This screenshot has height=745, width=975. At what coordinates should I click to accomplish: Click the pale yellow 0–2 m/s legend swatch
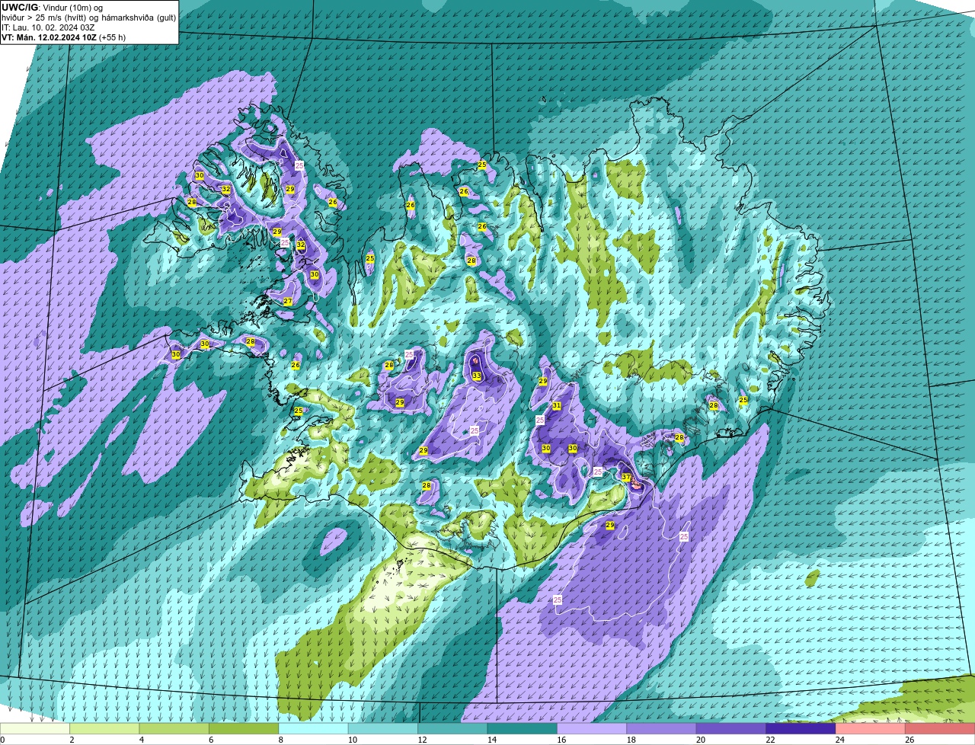(x=35, y=728)
